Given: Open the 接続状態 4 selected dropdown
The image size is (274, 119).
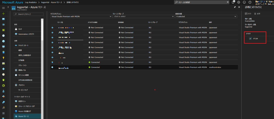Looking at the screenshot, I should [x=206, y=16].
